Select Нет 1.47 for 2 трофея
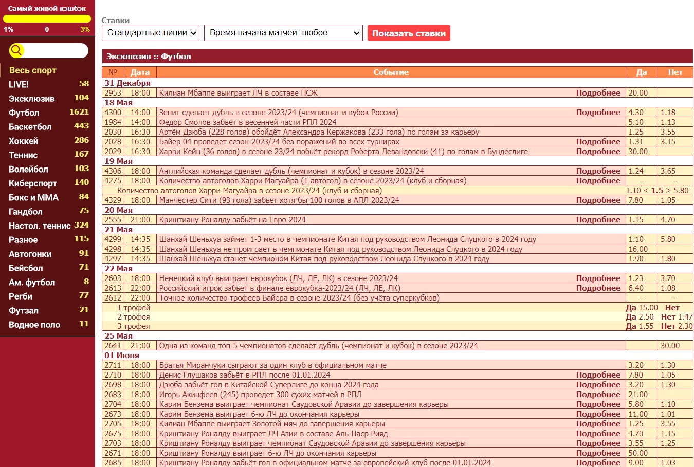The height and width of the screenshot is (467, 694). point(677,317)
